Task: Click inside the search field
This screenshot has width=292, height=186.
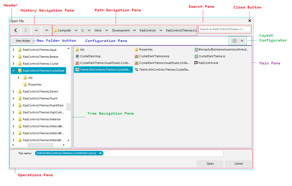Action: point(224,29)
